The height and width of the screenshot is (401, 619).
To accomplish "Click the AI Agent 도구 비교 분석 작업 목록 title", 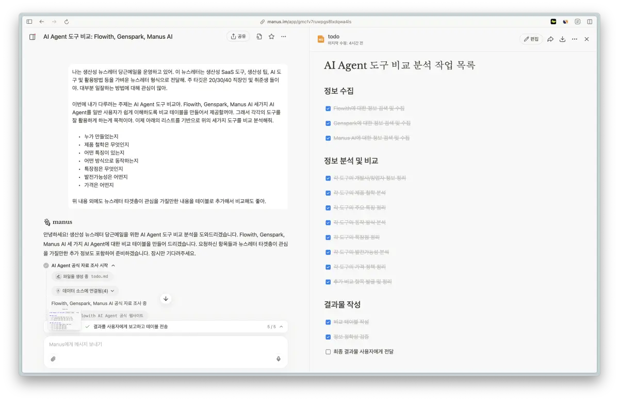I will [x=400, y=66].
